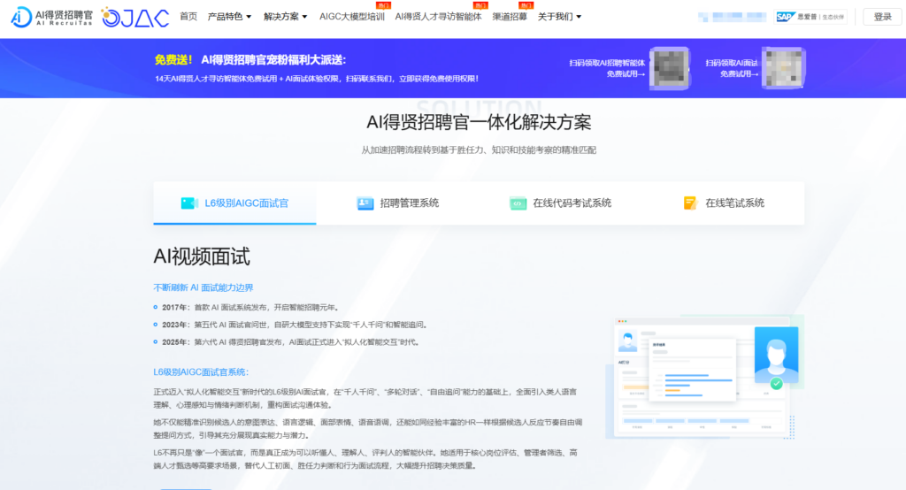The width and height of the screenshot is (906, 490).
Task: Click the 免费送 banner headline
Action: point(250,59)
